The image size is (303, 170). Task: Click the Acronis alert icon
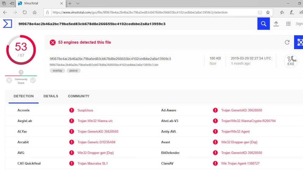[72, 110]
